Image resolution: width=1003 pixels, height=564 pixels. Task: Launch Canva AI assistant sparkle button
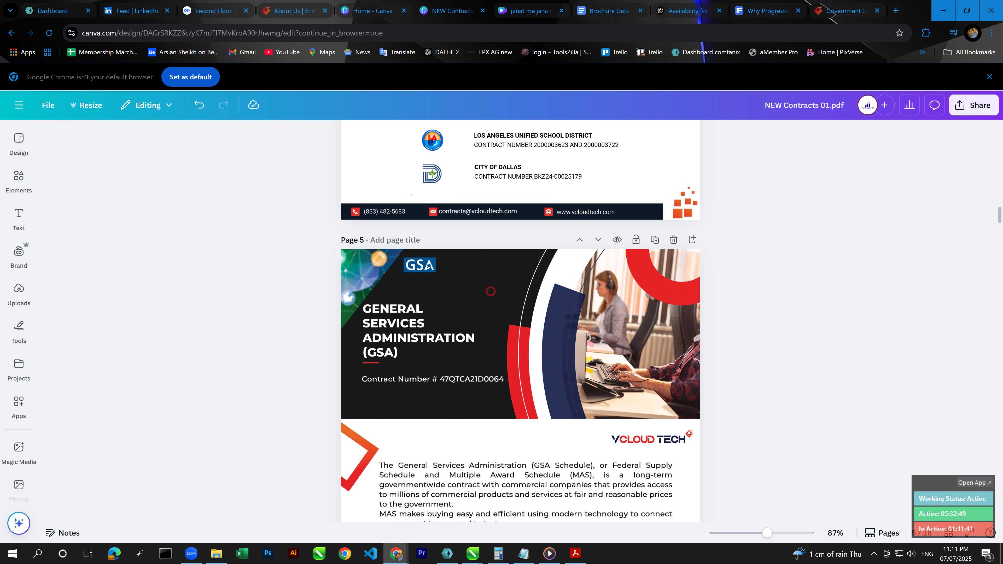(x=19, y=523)
